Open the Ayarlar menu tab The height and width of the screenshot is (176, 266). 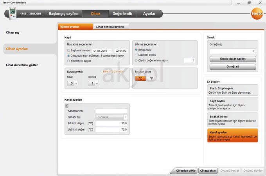pos(149,14)
